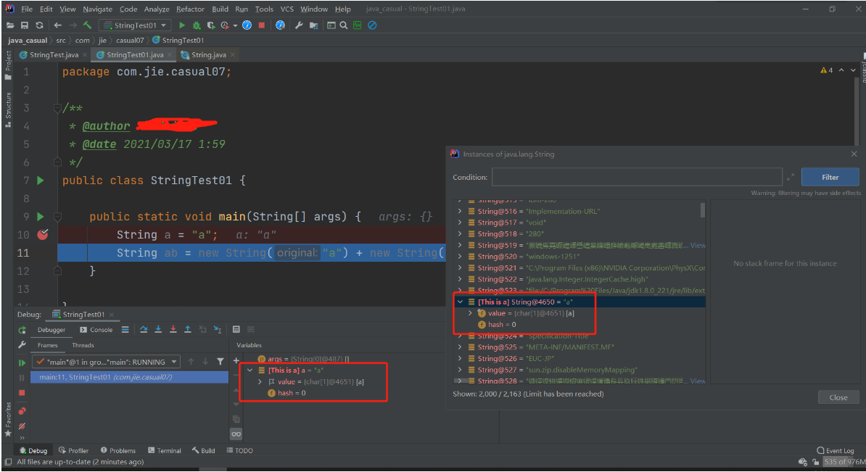
Task: Click Run with Coverage icon
Action: coord(210,25)
